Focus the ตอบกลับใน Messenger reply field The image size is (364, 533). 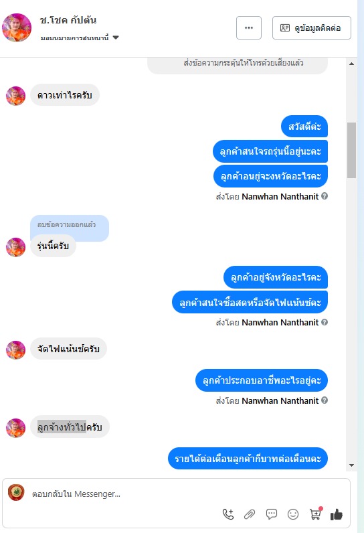(122, 494)
